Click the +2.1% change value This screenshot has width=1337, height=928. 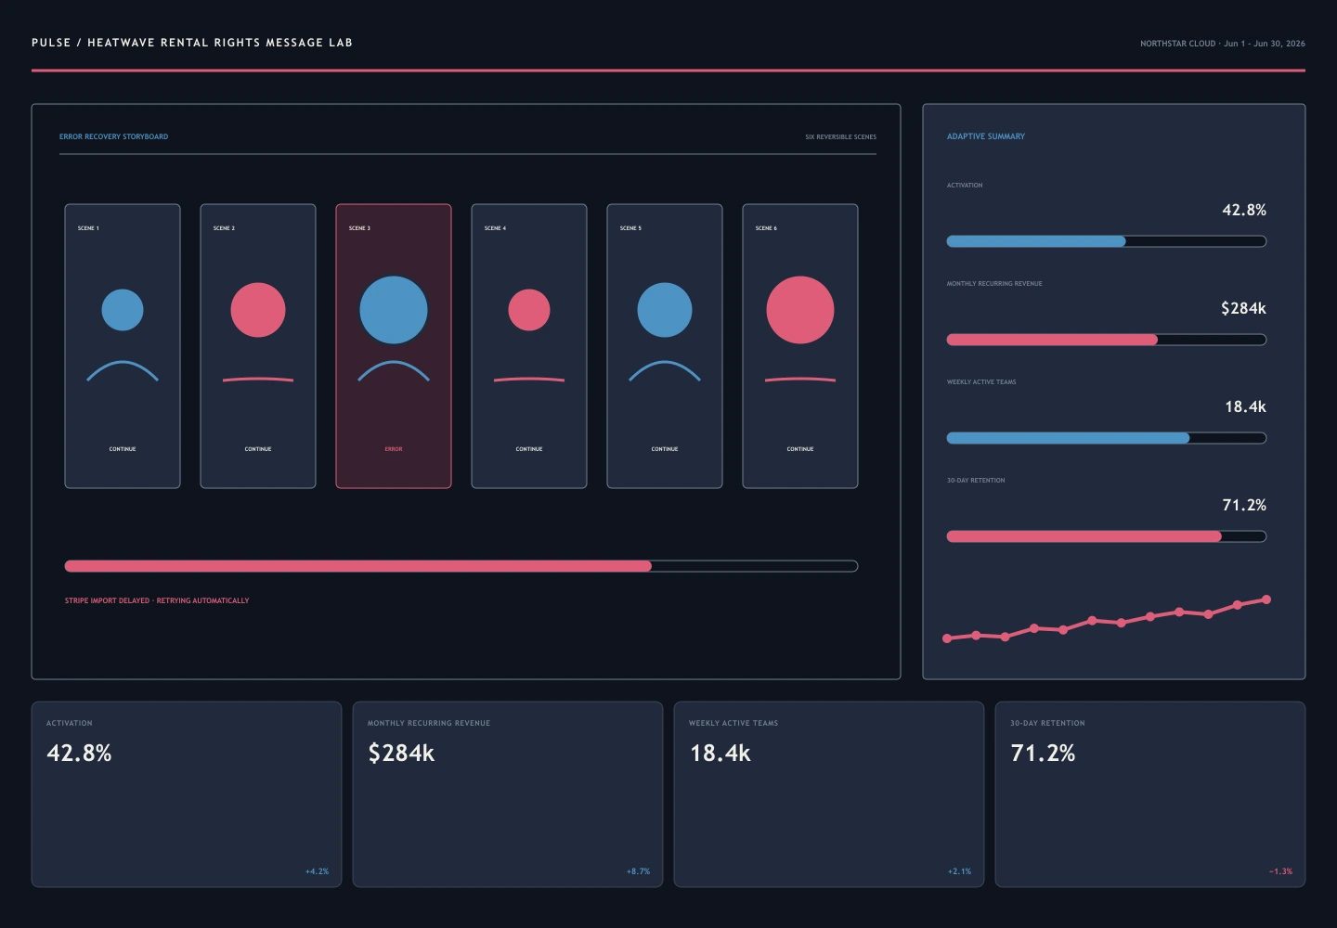[959, 871]
